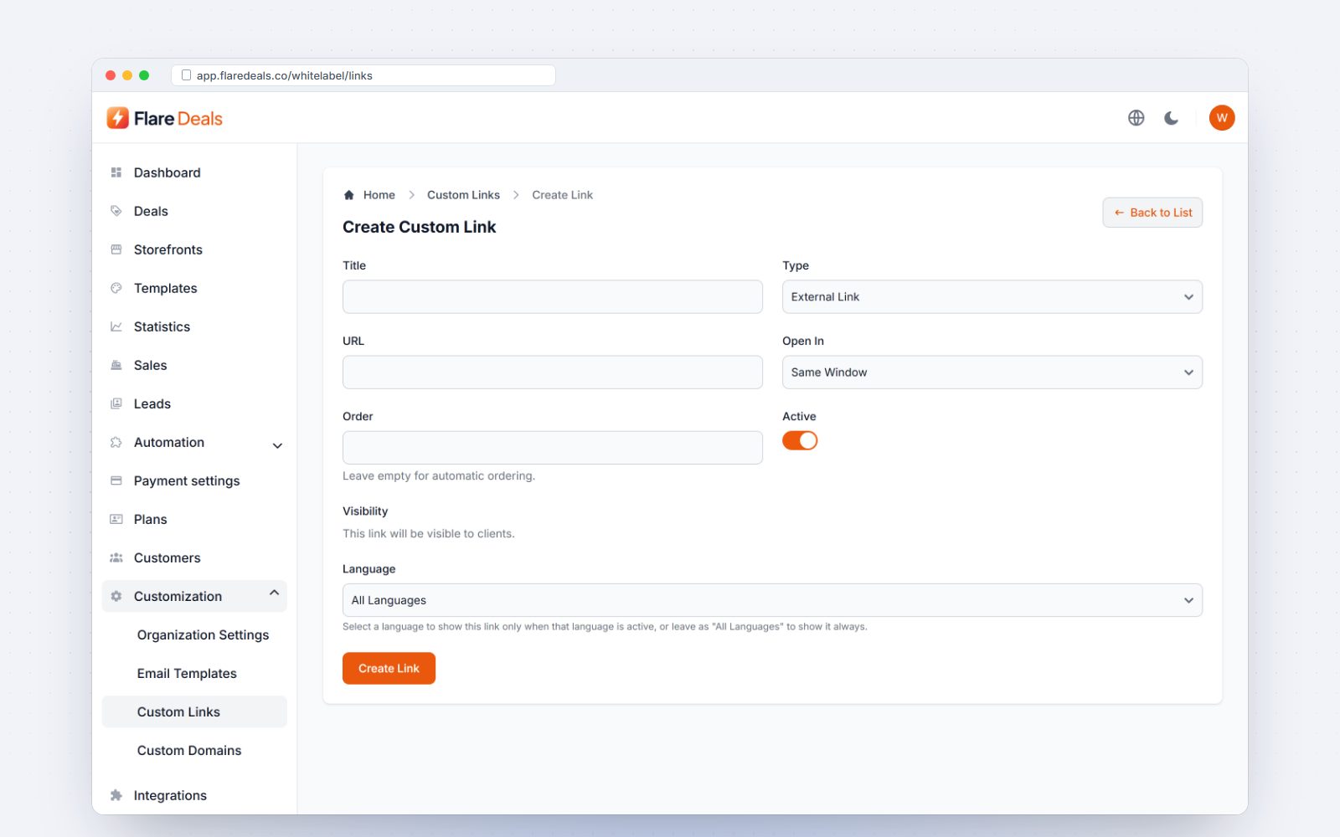Click the Create Custom Link heading
Viewport: 1340px width, 837px height.
419,227
